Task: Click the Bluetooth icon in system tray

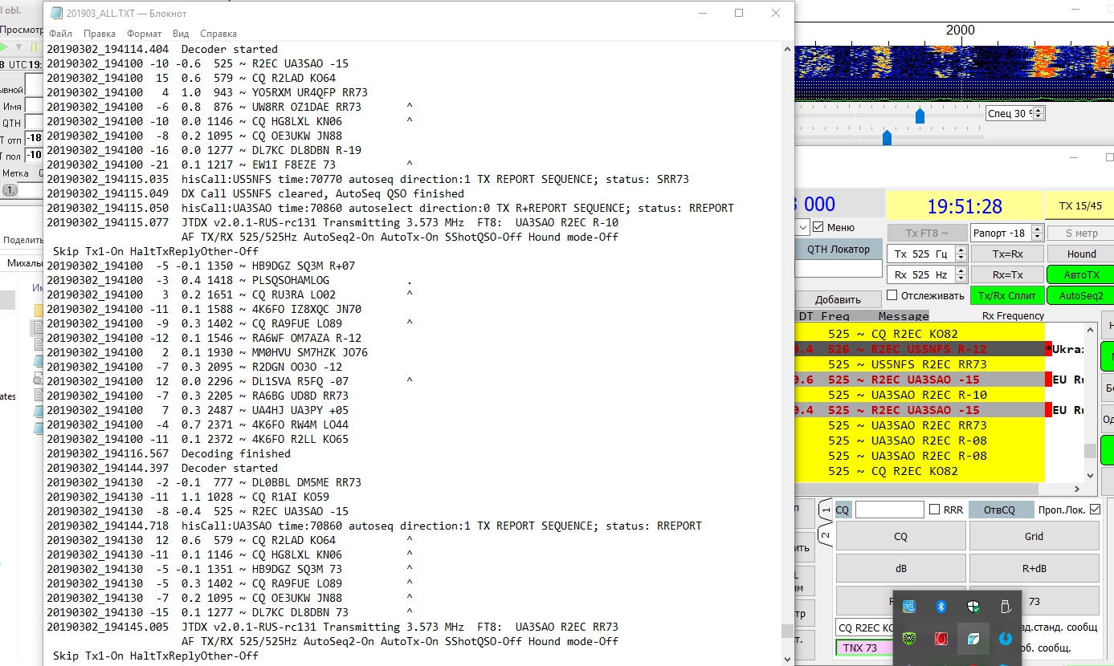Action: pos(941,607)
